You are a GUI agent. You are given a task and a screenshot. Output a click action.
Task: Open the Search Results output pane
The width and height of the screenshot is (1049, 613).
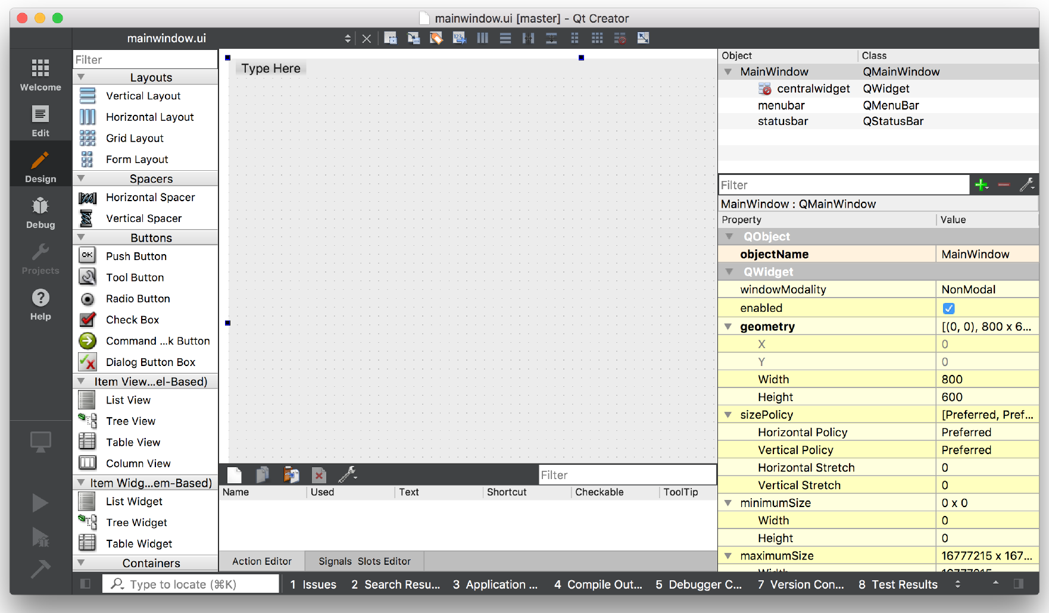(396, 584)
